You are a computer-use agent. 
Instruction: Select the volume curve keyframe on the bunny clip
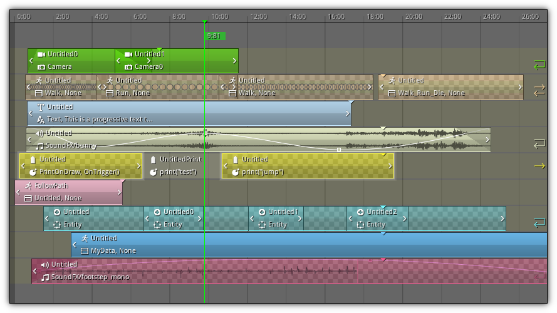tap(339, 150)
